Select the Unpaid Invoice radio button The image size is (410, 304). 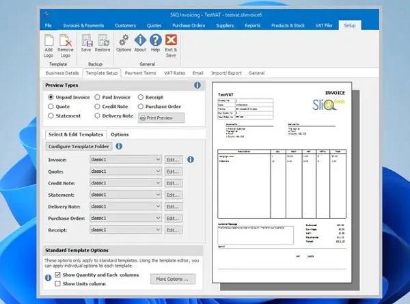point(51,97)
